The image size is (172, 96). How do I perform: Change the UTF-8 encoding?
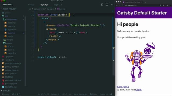(x=64, y=94)
